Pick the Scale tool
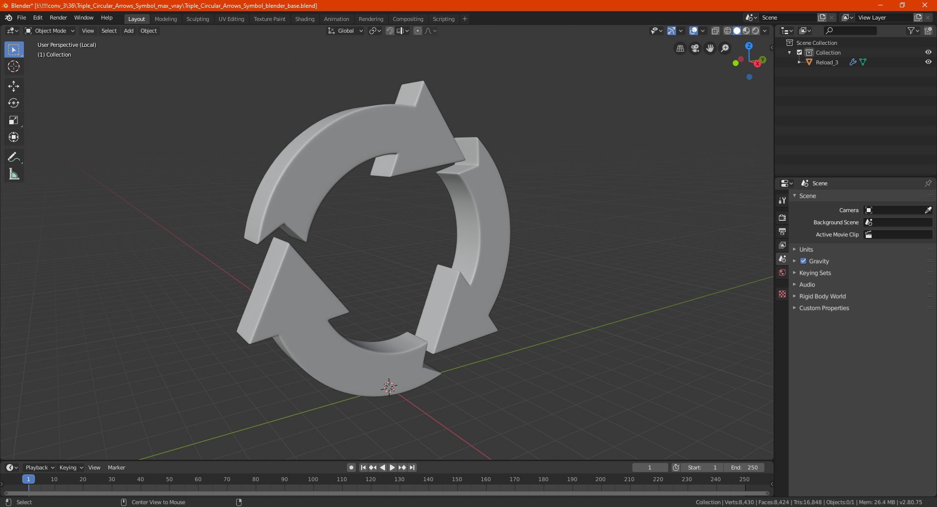 point(14,120)
